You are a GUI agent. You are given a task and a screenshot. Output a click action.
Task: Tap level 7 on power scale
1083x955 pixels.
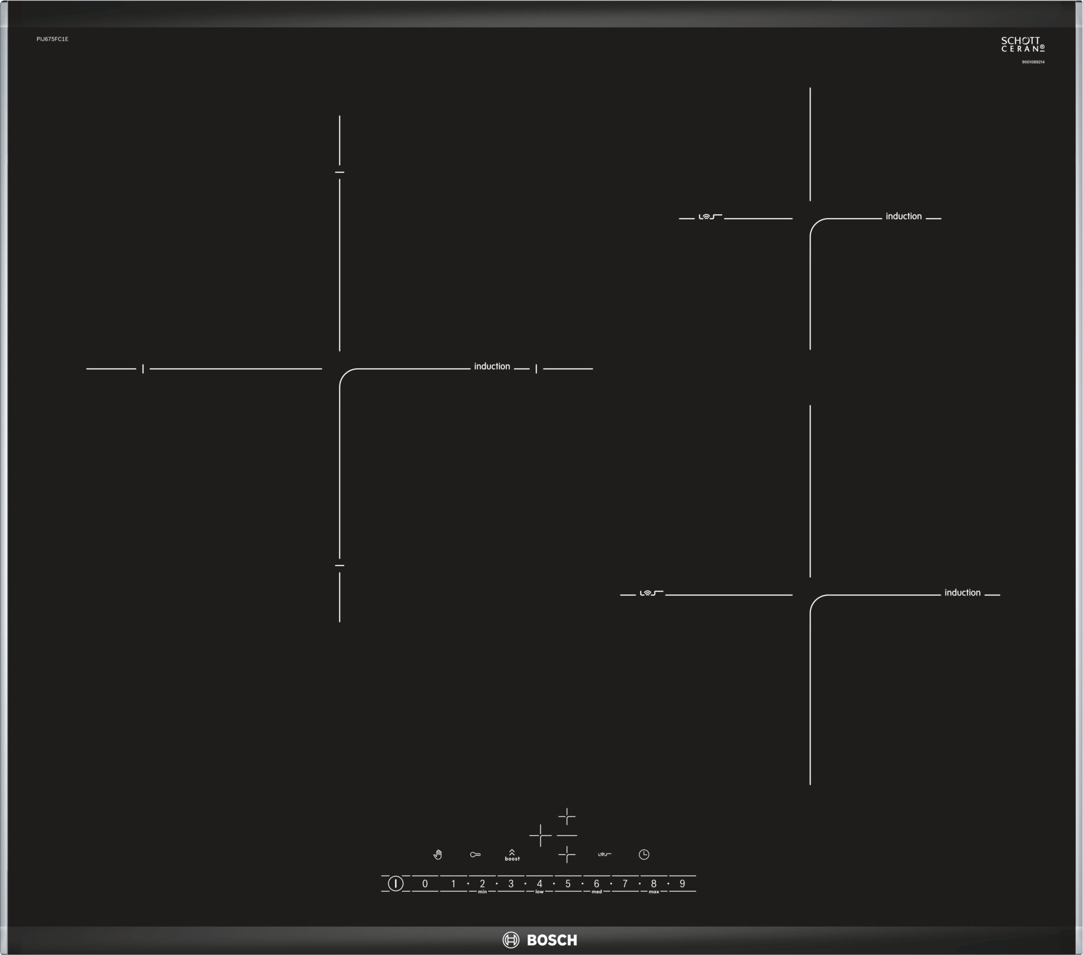(x=625, y=884)
